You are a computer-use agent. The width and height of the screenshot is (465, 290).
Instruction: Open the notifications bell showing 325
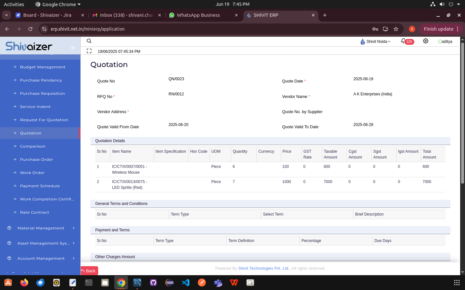point(403,41)
